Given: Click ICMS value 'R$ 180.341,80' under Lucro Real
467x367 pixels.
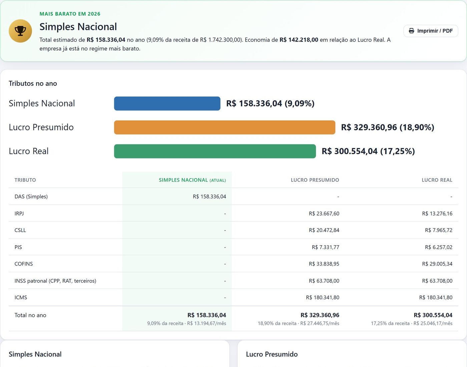Looking at the screenshot, I should click(436, 298).
